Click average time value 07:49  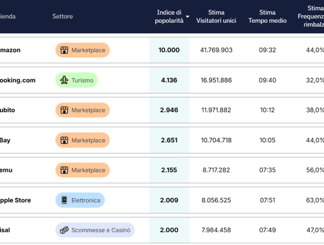coord(268,230)
